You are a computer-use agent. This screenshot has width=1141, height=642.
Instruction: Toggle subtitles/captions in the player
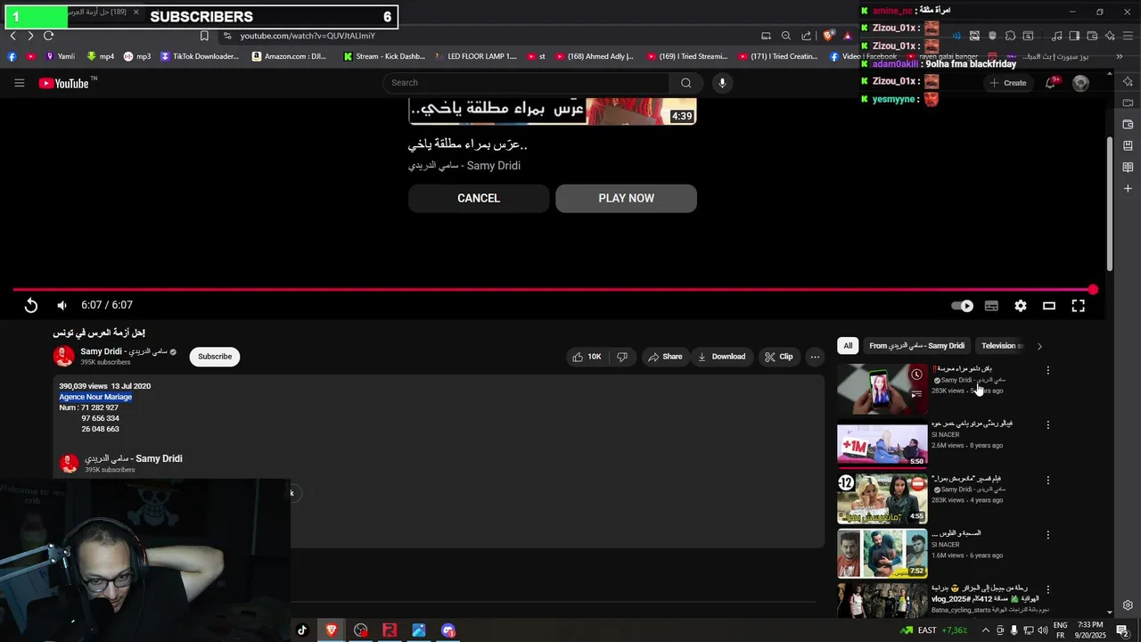991,306
